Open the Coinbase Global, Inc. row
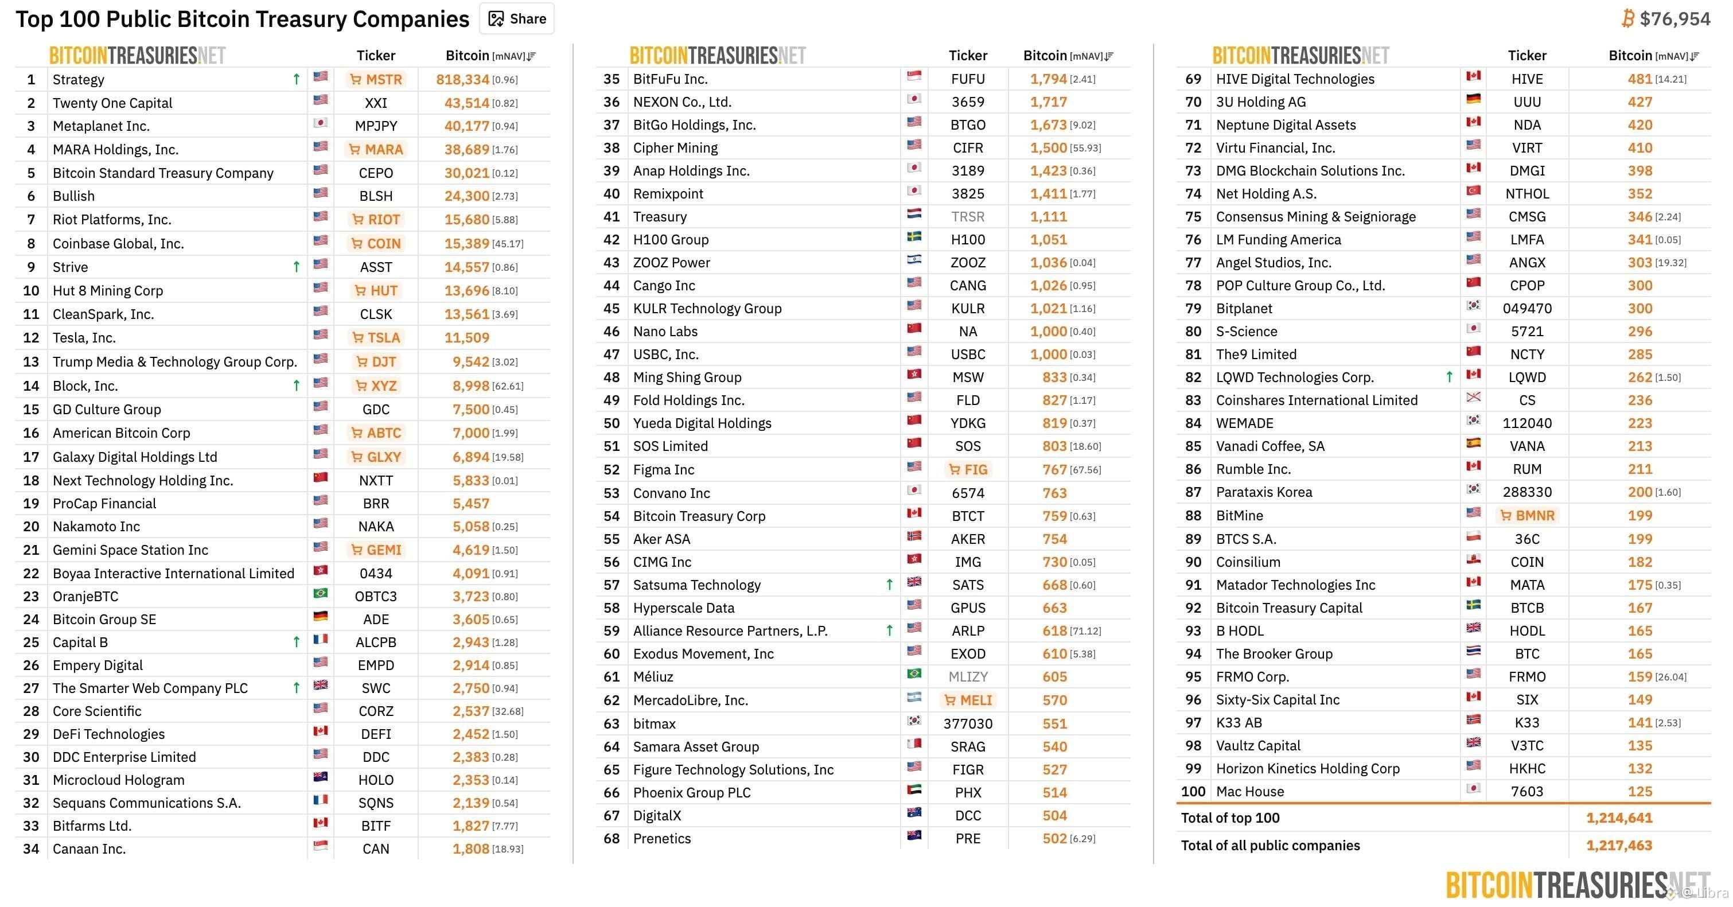Viewport: 1733px width, 907px height. (118, 244)
